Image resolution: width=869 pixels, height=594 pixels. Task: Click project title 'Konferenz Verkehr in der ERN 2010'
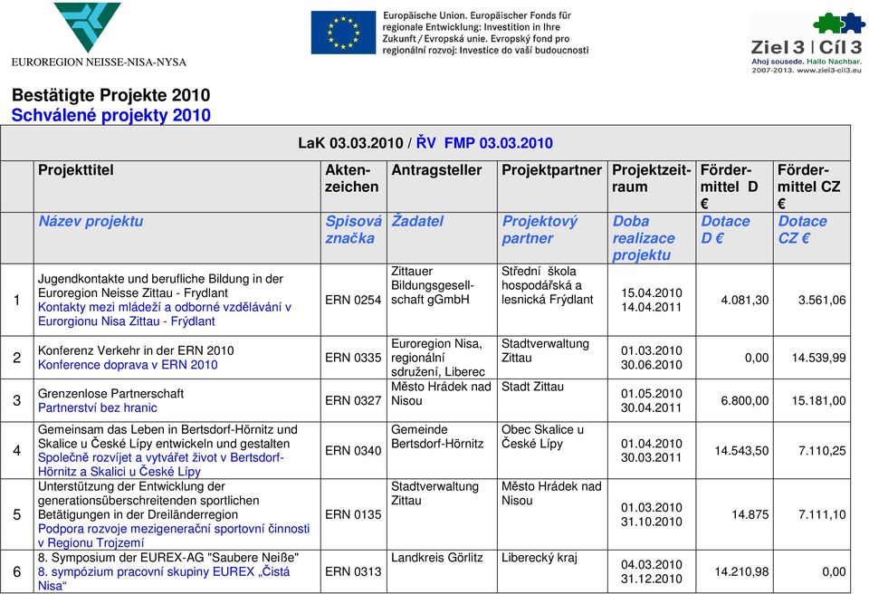pyautogui.click(x=136, y=350)
